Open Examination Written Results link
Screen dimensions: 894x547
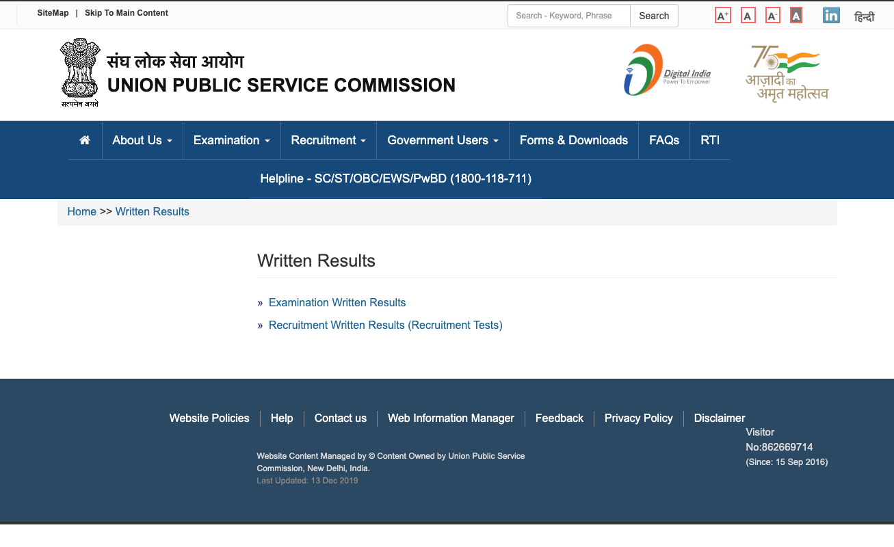point(337,302)
